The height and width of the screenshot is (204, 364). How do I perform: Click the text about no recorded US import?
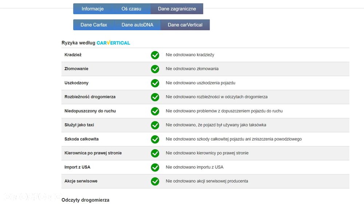194,167
